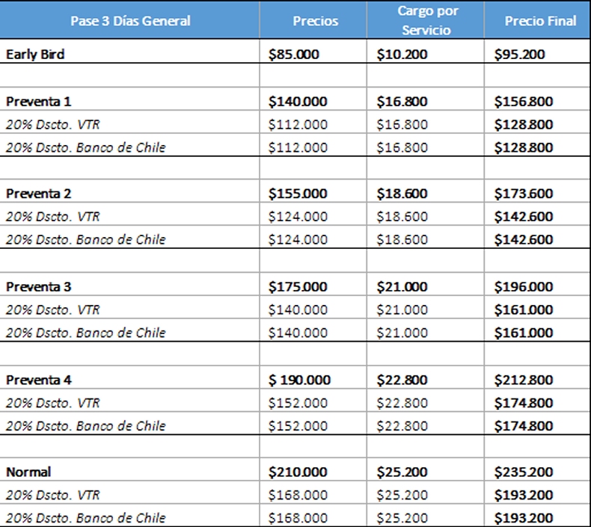The height and width of the screenshot is (527, 591).
Task: Select the $85.000 Early Bird price cell
Action: pyautogui.click(x=298, y=54)
